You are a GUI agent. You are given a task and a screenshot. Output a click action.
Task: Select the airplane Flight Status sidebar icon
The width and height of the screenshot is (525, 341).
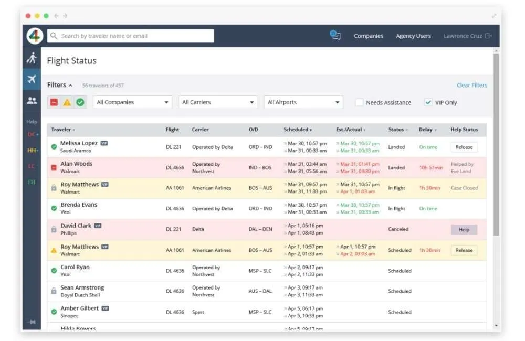tap(32, 79)
